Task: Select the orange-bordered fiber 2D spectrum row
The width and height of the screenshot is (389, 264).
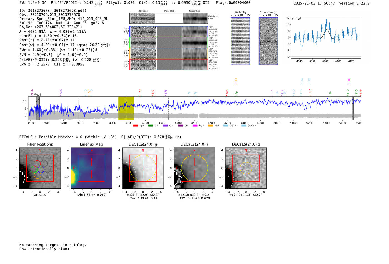Action: [x=169, y=53]
